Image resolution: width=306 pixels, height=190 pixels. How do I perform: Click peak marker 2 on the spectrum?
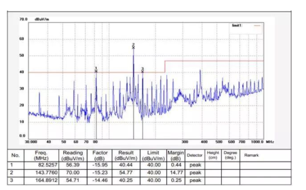(133, 46)
